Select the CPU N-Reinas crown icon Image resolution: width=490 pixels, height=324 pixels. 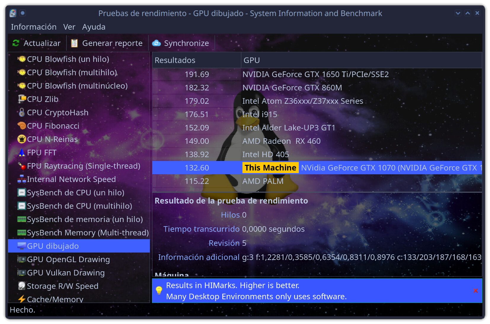pos(22,139)
